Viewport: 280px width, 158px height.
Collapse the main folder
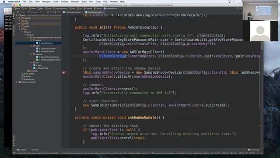click(22, 32)
